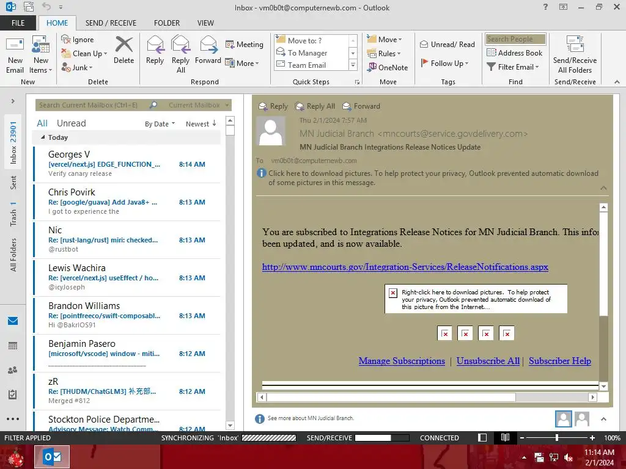Image resolution: width=626 pixels, height=469 pixels.
Task: Open the email from Benjamin Pasero
Action: (x=127, y=353)
